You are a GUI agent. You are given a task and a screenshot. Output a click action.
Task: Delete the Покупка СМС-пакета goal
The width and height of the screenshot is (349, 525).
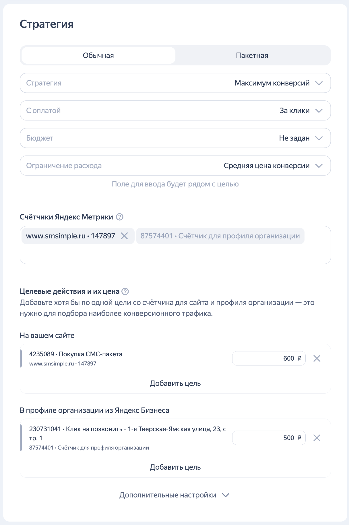point(317,358)
